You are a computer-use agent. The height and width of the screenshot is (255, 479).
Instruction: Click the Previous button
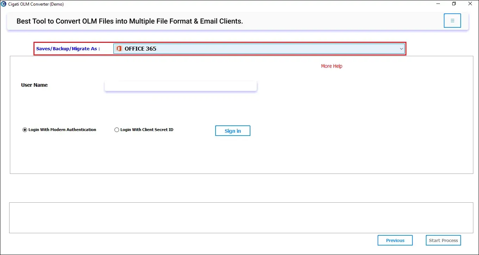(x=395, y=240)
